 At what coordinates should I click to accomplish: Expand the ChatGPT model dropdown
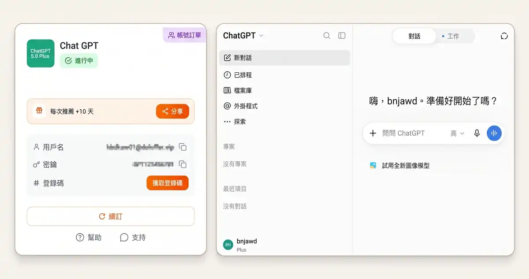click(x=243, y=36)
